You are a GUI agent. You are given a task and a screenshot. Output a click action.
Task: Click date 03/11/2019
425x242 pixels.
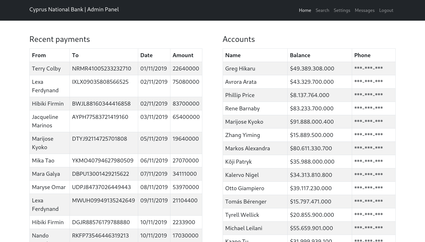click(x=154, y=117)
